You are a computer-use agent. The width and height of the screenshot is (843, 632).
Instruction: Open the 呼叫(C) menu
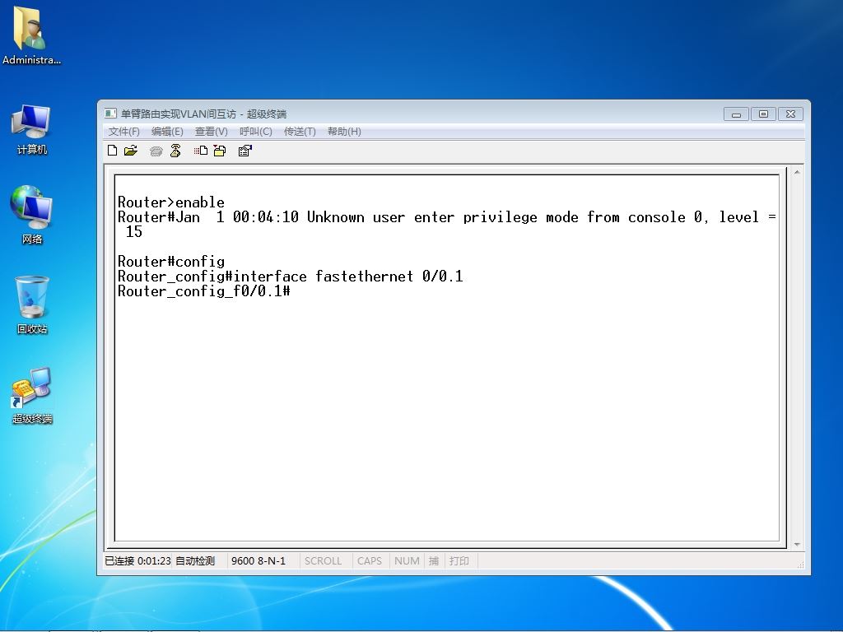point(256,132)
